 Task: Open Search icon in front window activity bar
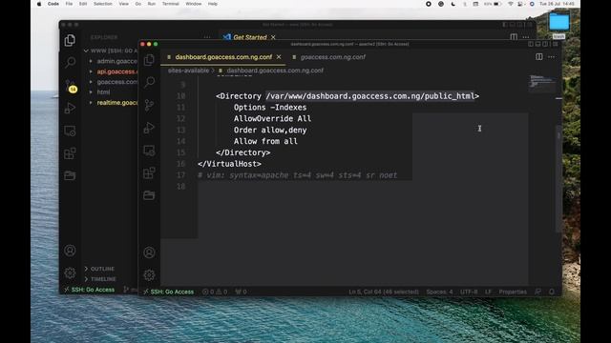pos(149,82)
